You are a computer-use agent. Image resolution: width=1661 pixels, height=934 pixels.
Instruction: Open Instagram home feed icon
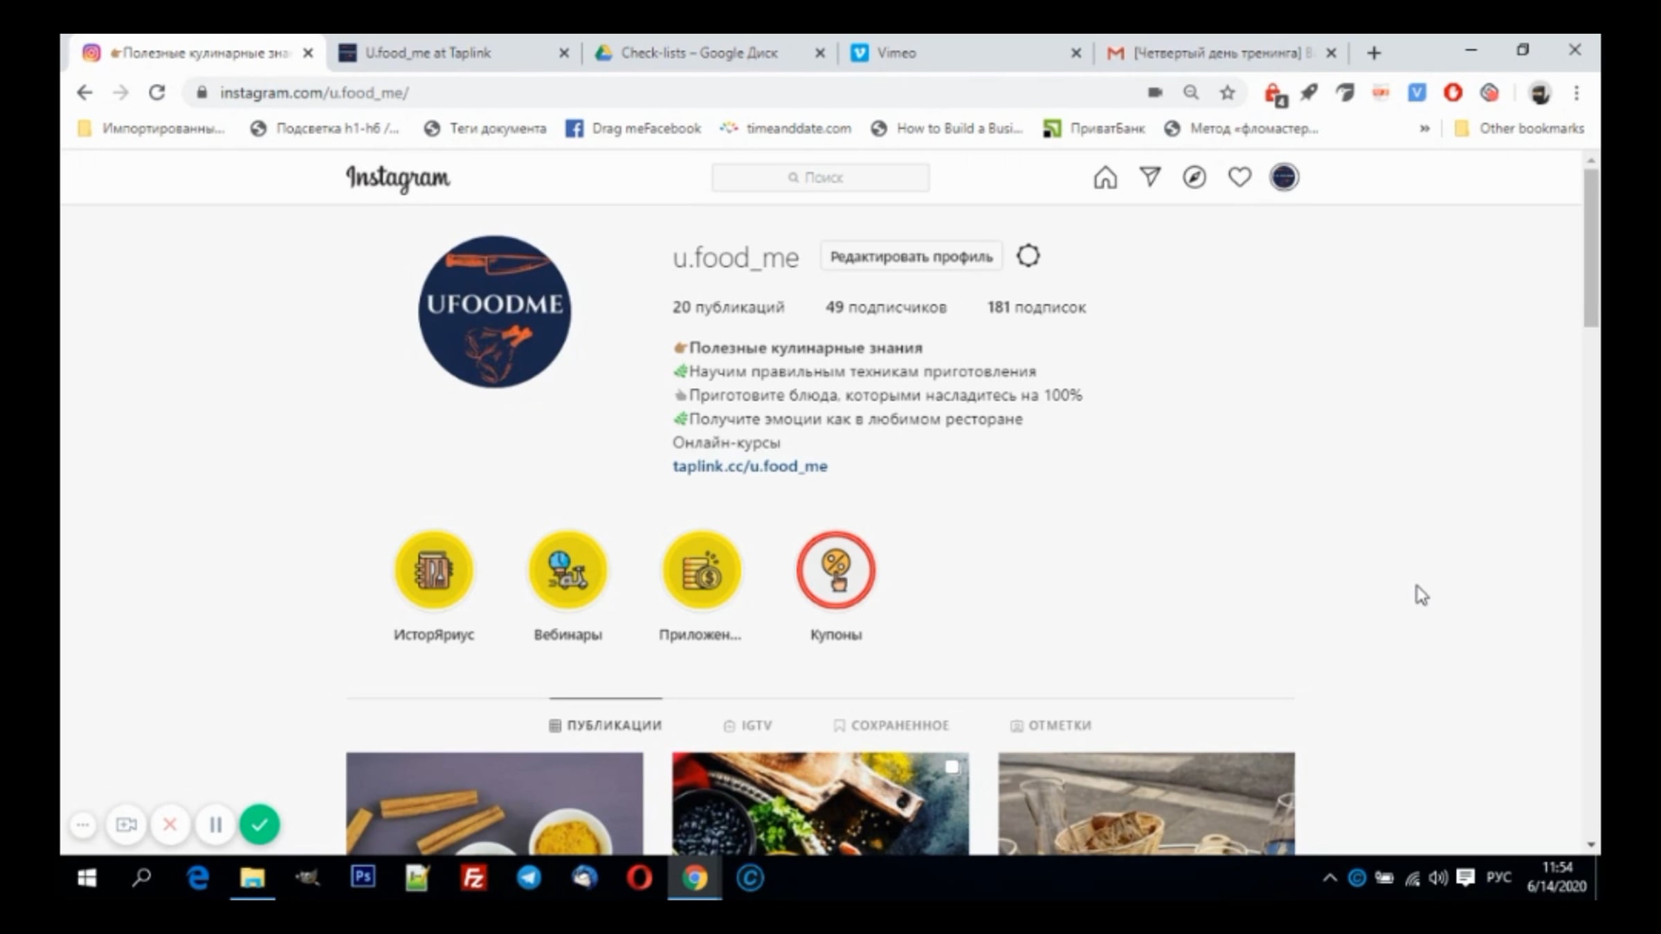coord(1105,178)
